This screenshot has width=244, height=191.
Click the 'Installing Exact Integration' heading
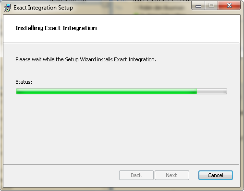point(56,28)
